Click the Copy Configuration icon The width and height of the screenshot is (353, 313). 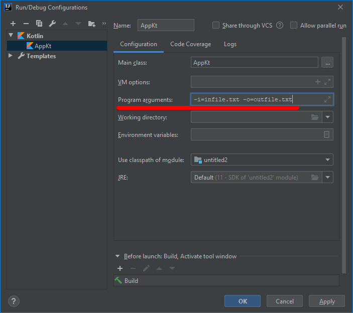[39, 24]
